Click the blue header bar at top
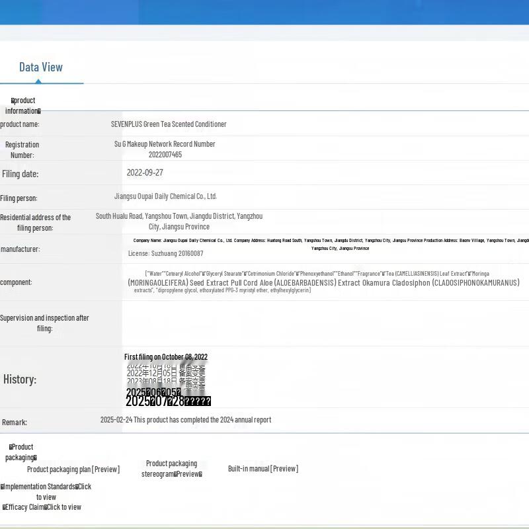 click(264, 12)
